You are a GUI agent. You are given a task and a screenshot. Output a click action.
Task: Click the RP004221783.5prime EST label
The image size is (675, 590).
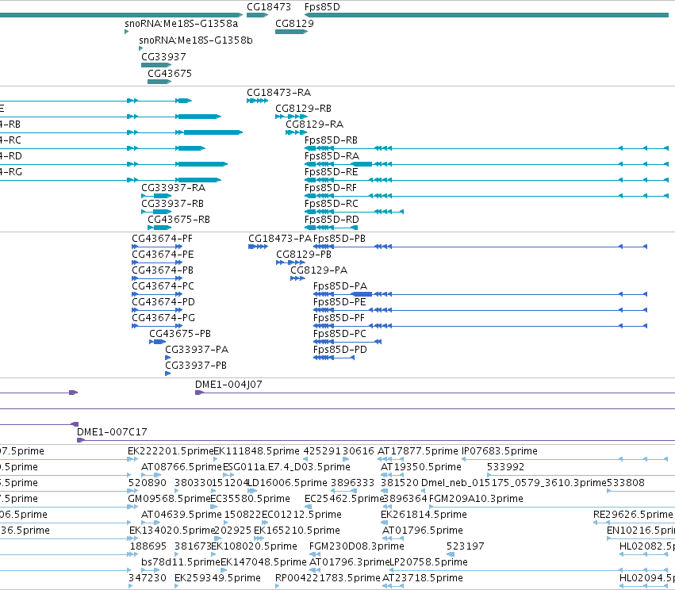(328, 578)
